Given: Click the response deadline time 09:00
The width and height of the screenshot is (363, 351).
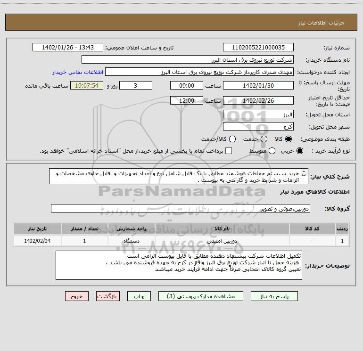Looking at the screenshot, I should [x=187, y=85].
